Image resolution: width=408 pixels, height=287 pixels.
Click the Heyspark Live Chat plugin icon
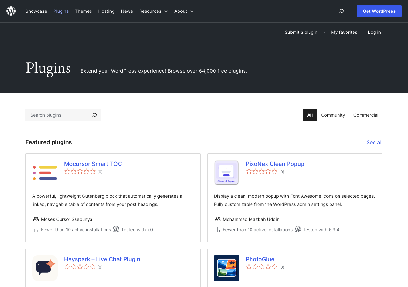pos(45,268)
